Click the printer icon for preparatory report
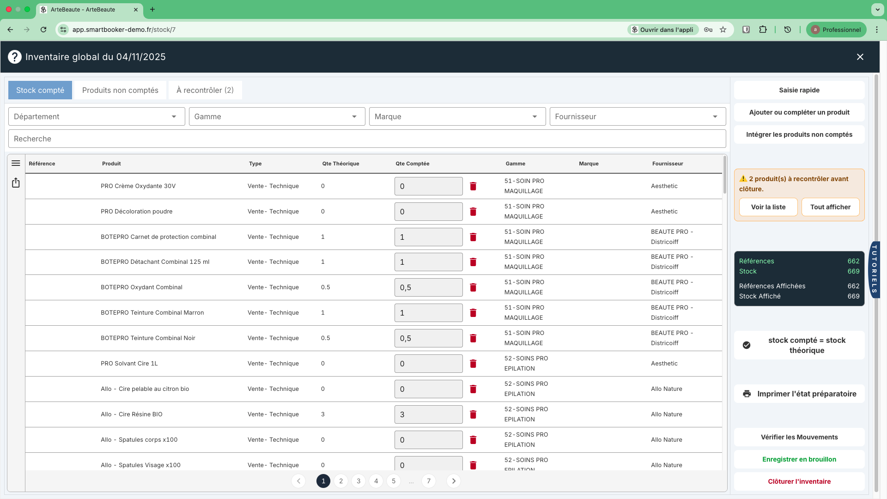887x499 pixels. click(x=747, y=394)
